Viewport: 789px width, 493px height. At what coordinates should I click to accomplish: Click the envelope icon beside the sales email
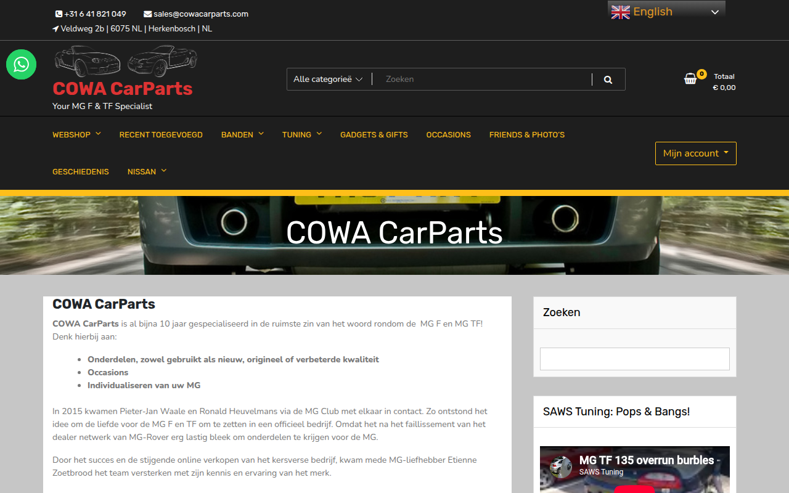coord(148,14)
